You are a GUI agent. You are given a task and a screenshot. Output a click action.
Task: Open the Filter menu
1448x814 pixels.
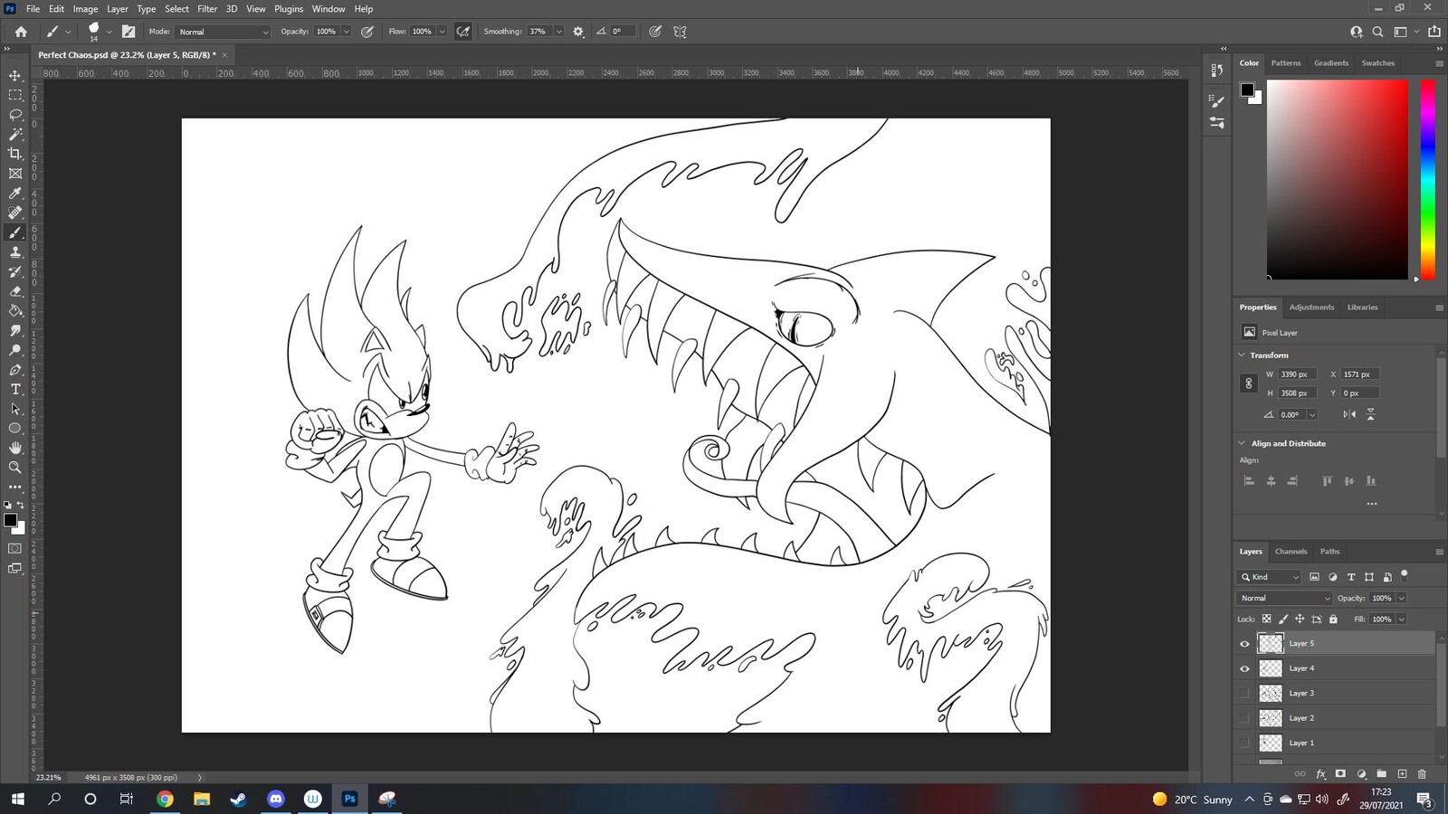coord(207,9)
